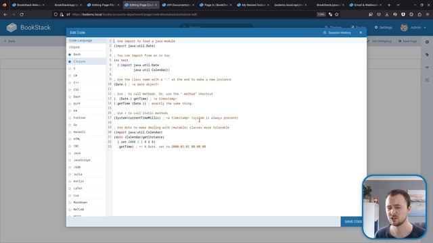Toggle favorite star for Clojure language

coord(70,61)
